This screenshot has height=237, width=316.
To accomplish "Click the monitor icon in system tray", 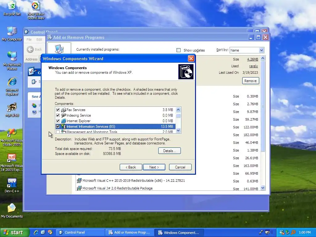I will tap(268, 232).
